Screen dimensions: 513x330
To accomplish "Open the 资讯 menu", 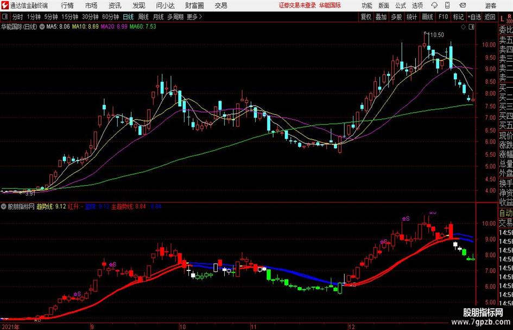I will (115, 5).
